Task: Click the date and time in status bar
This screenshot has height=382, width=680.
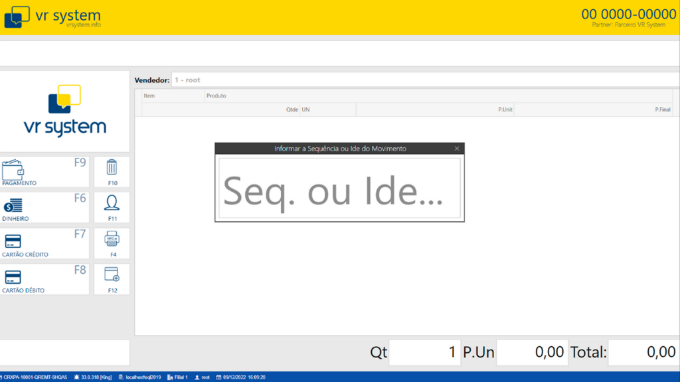Action: pos(240,377)
